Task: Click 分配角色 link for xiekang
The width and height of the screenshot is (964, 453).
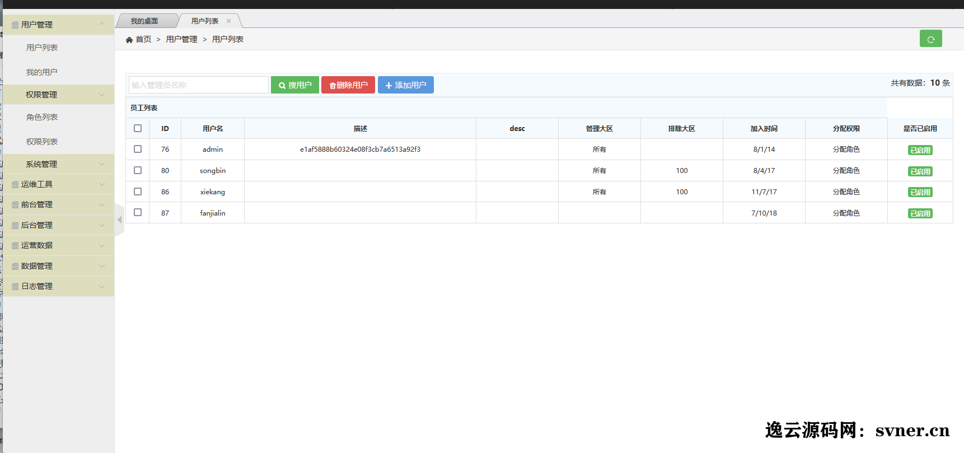Action: 846,192
